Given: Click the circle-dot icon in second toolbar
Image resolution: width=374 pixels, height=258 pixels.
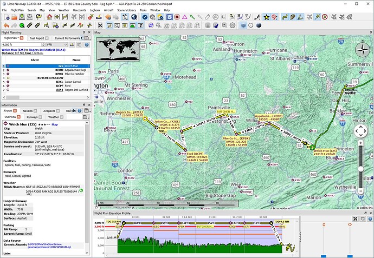Looking at the screenshot, I should click(x=250, y=25).
